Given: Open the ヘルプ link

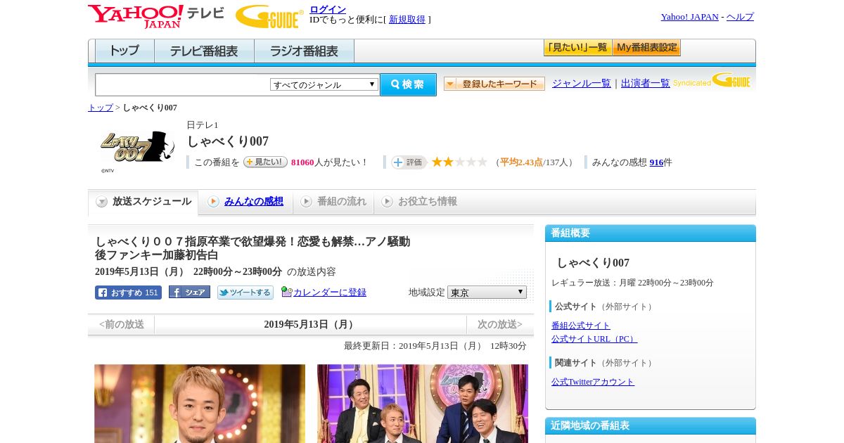Looking at the screenshot, I should point(740,17).
